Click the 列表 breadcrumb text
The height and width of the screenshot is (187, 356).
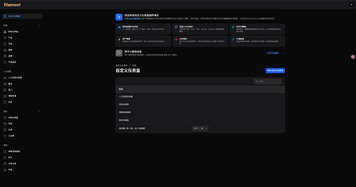click(134, 66)
